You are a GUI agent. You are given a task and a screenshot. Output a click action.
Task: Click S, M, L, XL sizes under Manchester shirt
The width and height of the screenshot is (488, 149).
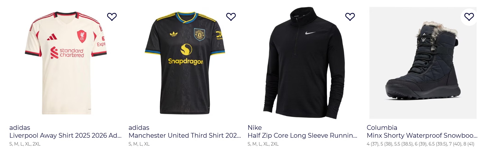click(139, 144)
